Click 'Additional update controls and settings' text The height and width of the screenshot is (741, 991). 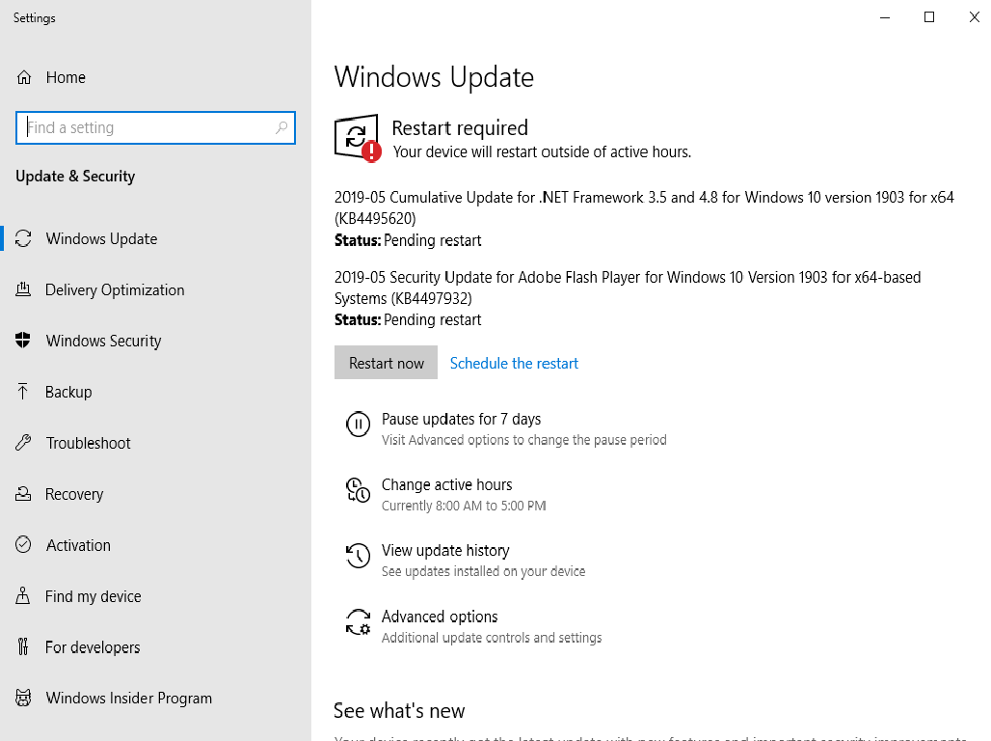[x=492, y=637]
